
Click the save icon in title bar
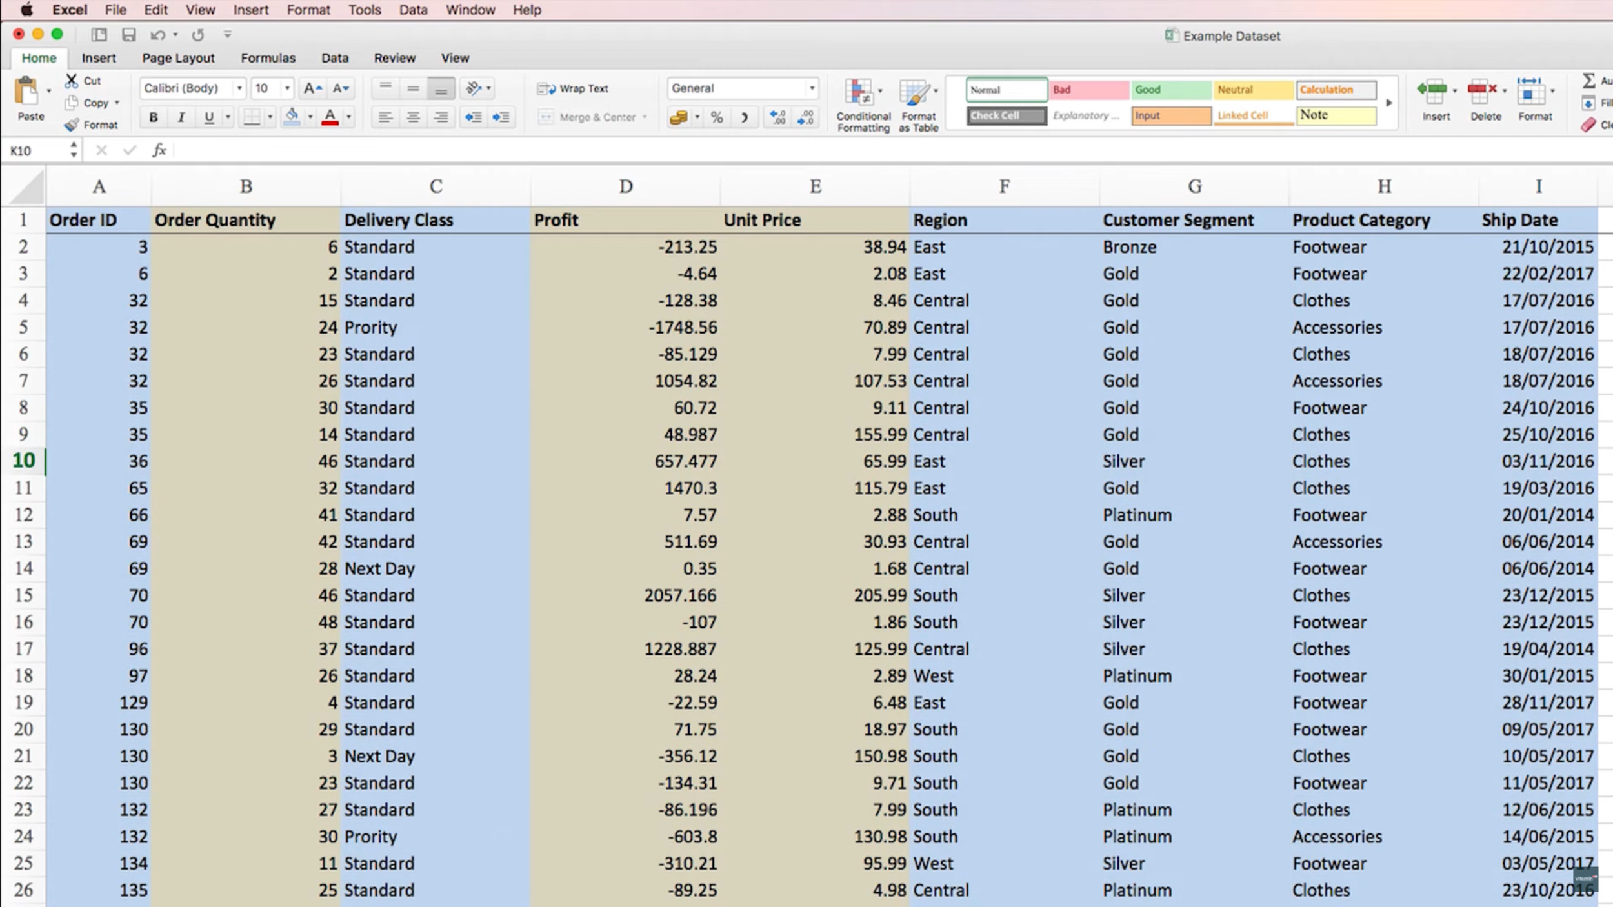point(129,35)
